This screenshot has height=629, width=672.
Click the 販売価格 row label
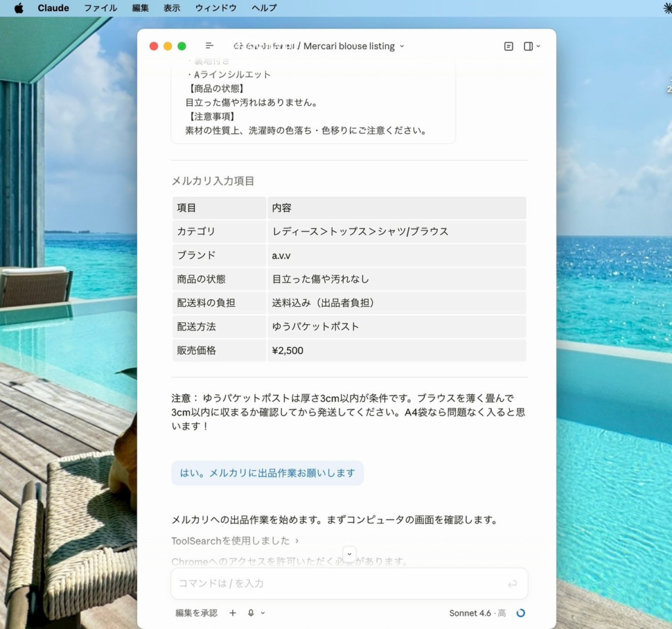click(x=219, y=350)
